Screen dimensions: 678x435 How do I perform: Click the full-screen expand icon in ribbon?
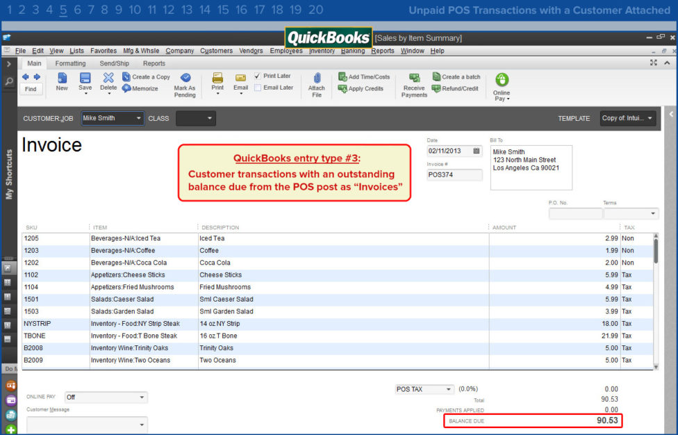[654, 63]
